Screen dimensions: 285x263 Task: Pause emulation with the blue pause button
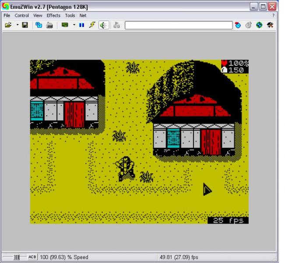coord(81,25)
